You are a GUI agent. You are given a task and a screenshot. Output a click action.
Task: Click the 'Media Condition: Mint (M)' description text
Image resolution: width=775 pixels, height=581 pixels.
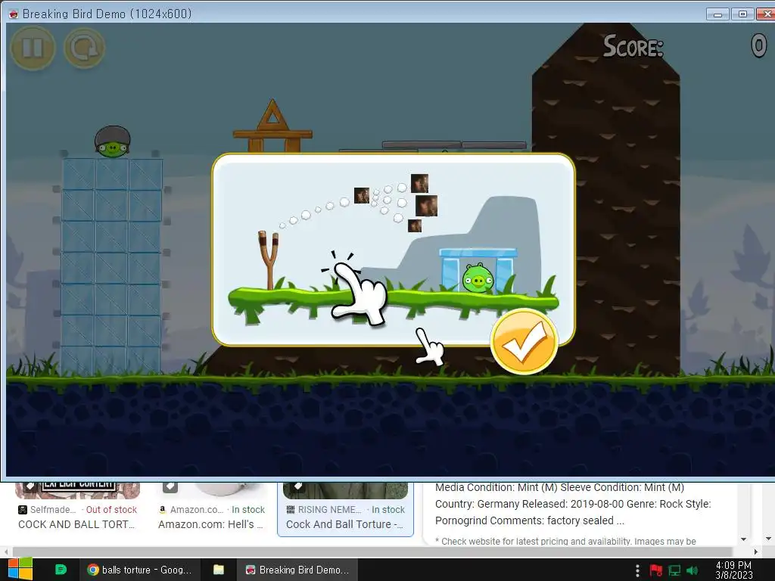click(496, 488)
